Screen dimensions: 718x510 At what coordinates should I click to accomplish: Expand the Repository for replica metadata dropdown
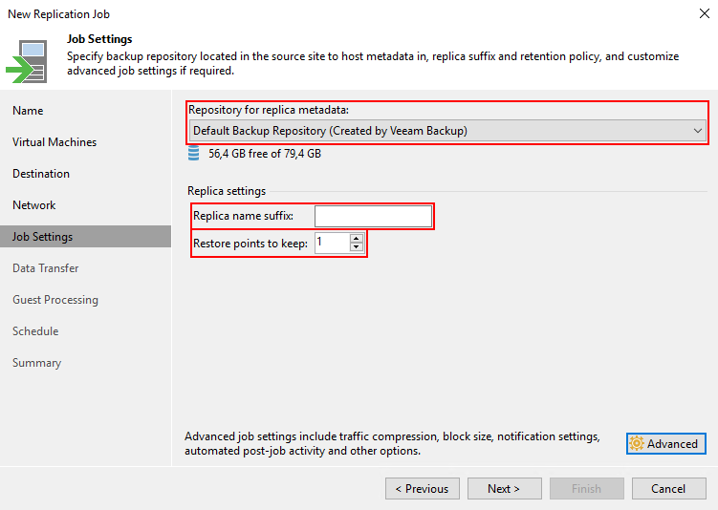pos(697,130)
